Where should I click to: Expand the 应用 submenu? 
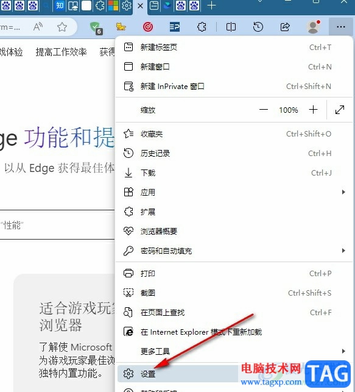(x=234, y=192)
